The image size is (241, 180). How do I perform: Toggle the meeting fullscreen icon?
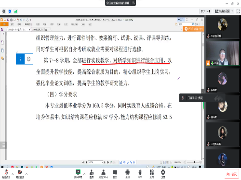pos(238,11)
